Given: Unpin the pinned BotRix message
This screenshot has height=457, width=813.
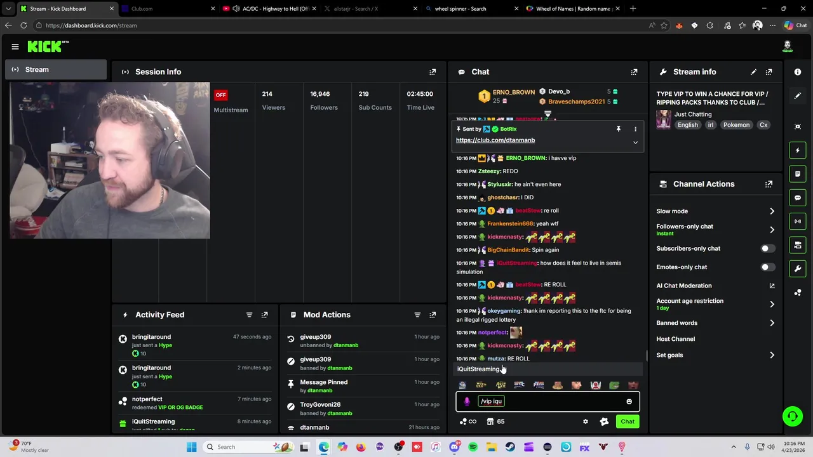Looking at the screenshot, I should [x=618, y=129].
